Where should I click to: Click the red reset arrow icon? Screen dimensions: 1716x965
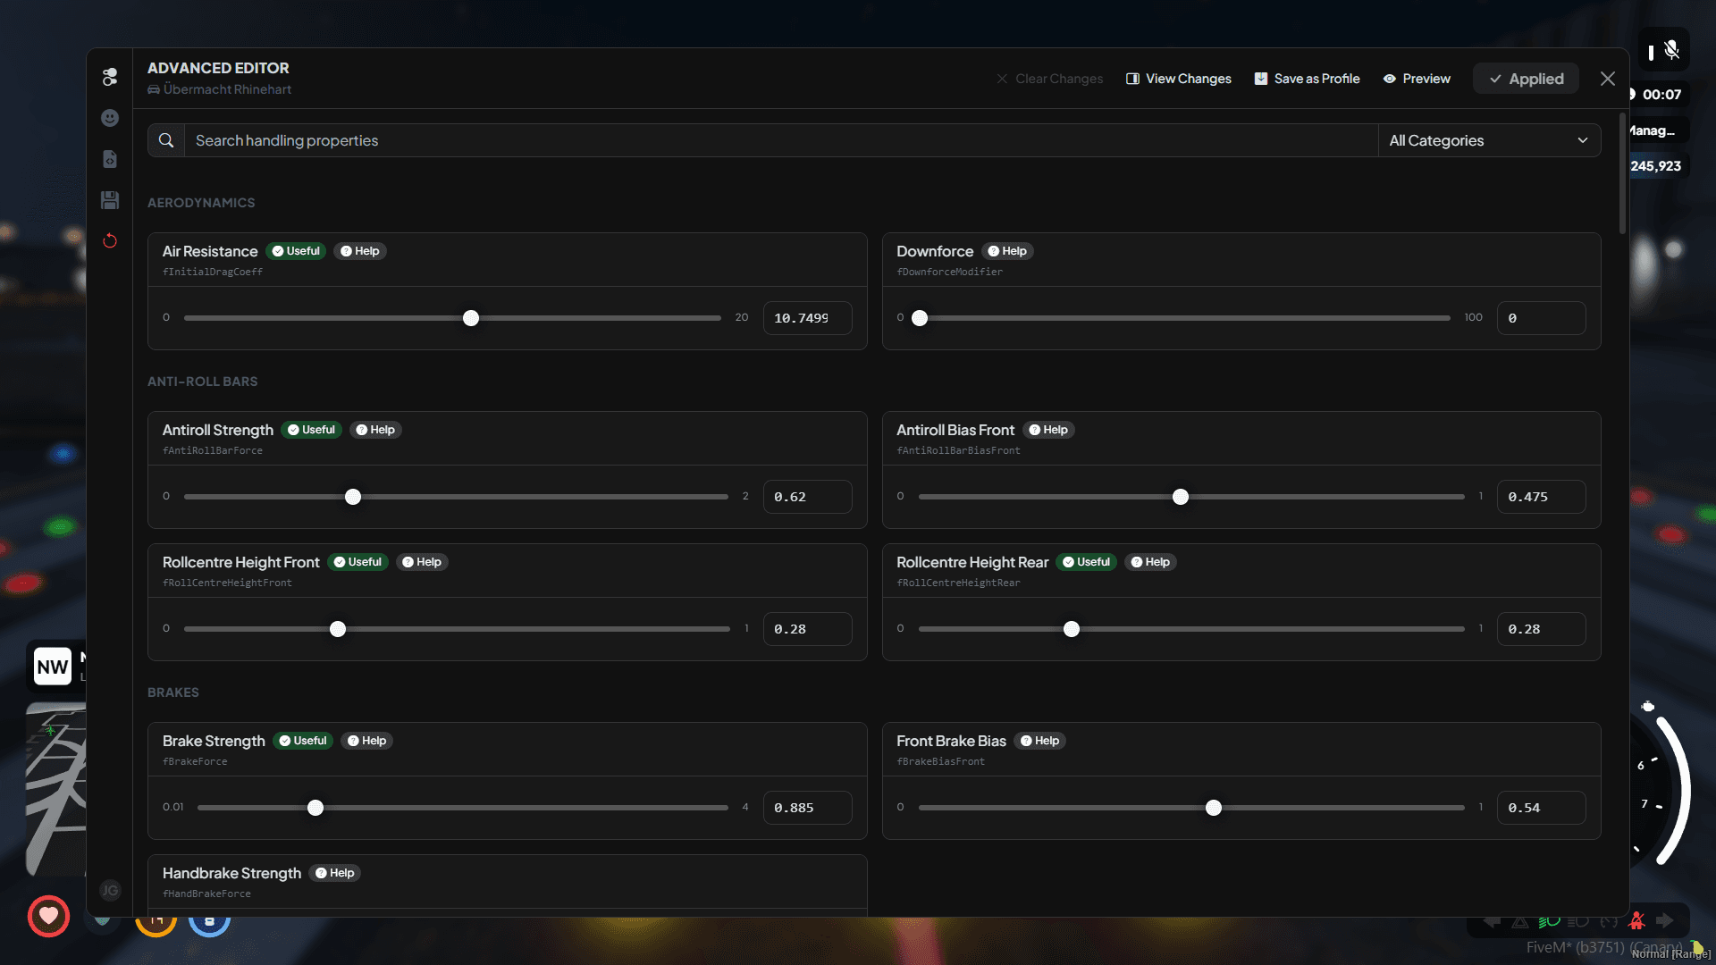click(110, 241)
